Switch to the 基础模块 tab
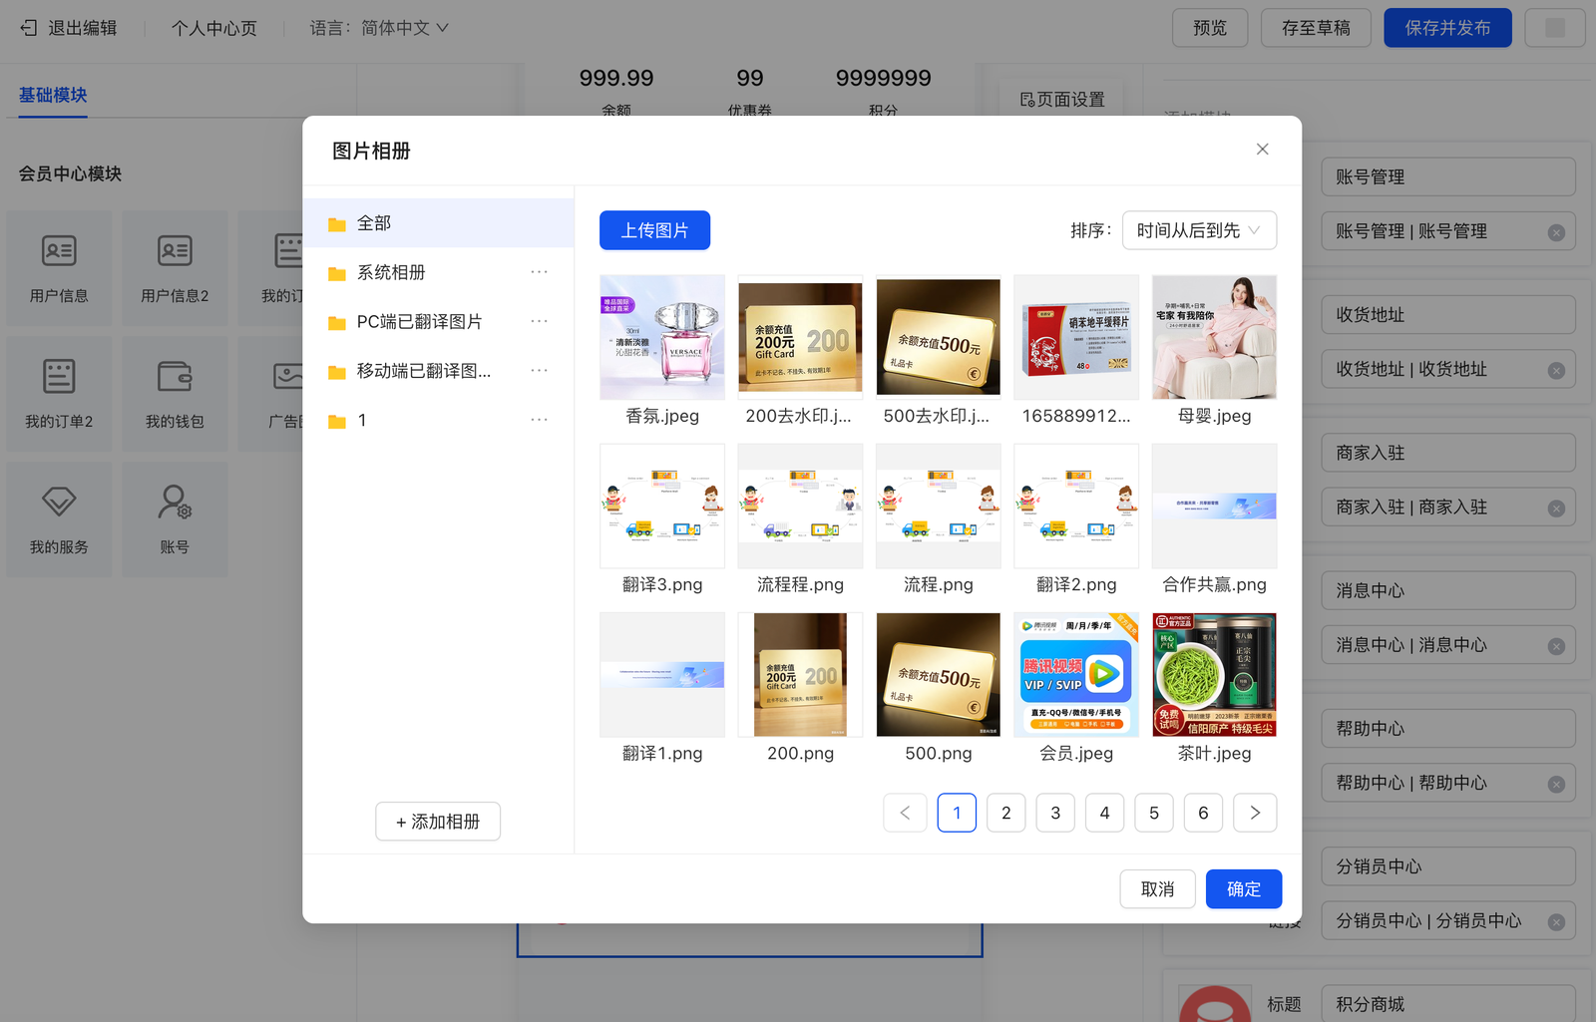This screenshot has height=1022, width=1596. (53, 96)
